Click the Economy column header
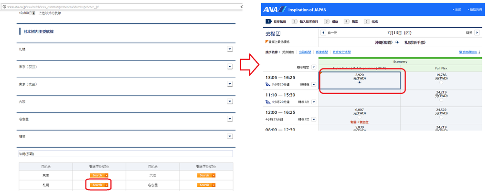Screen dimensions: 489x191 click(400, 61)
